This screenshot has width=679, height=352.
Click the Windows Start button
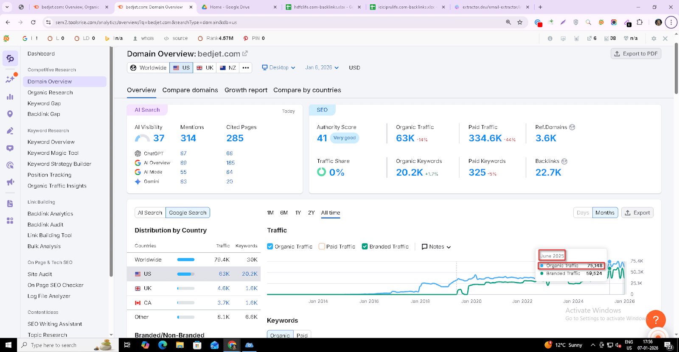pyautogui.click(x=8, y=345)
